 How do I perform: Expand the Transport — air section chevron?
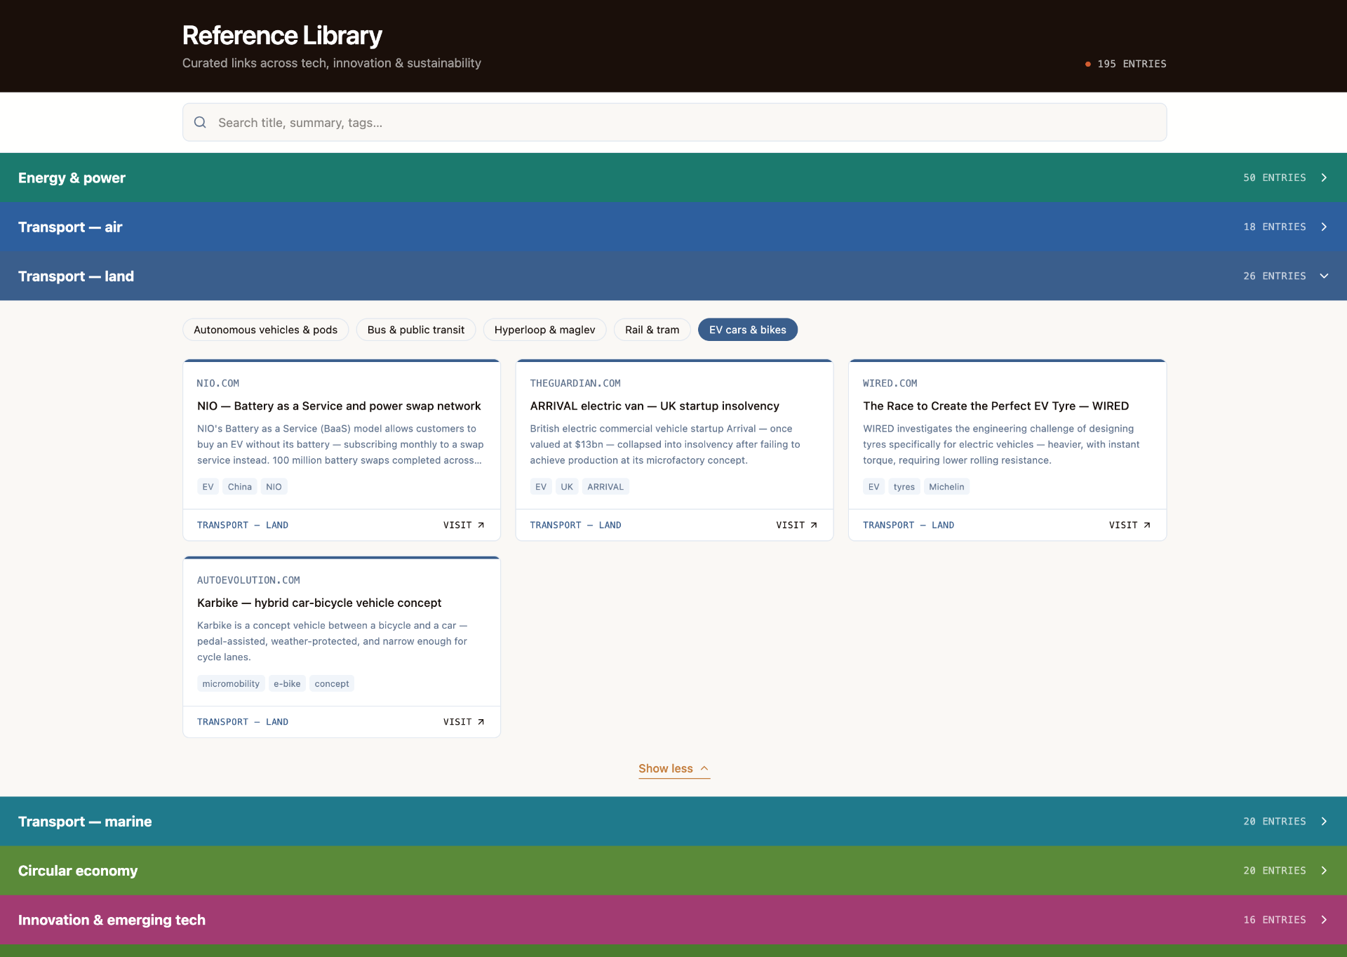point(1324,227)
